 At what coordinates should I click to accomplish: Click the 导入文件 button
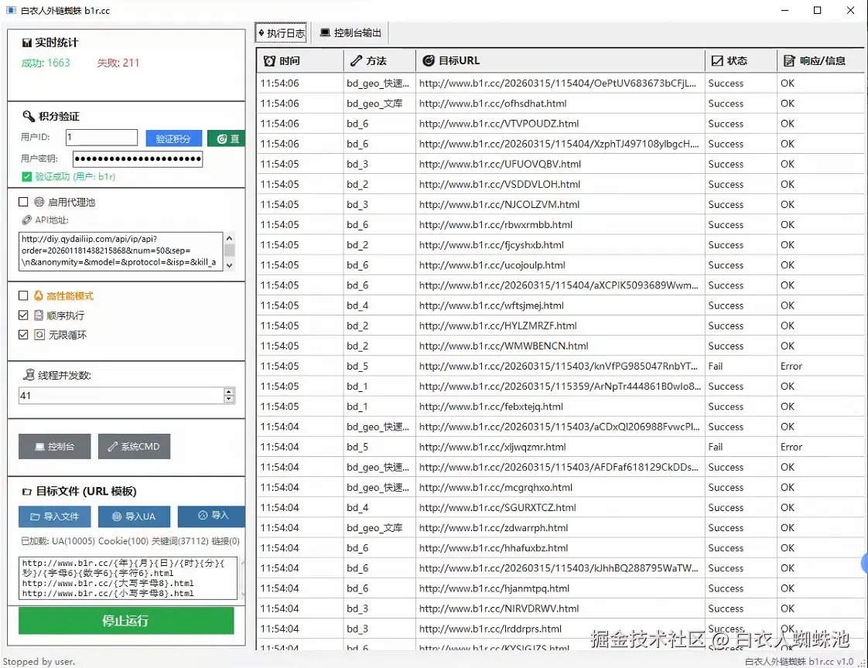(x=54, y=516)
